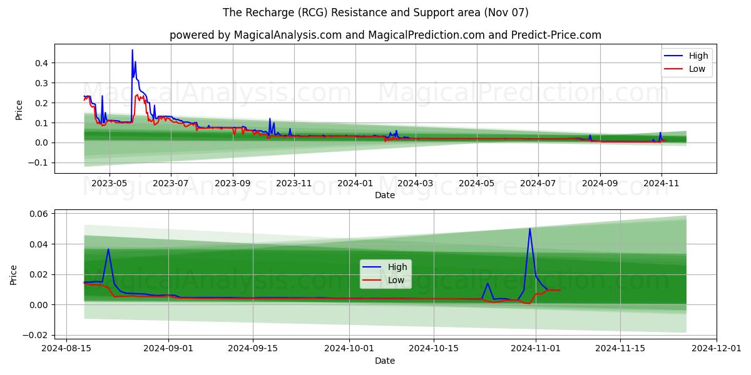751x375 pixels.
Task: Click the '0.04' price tick in bottom chart
Action: pos(40,244)
